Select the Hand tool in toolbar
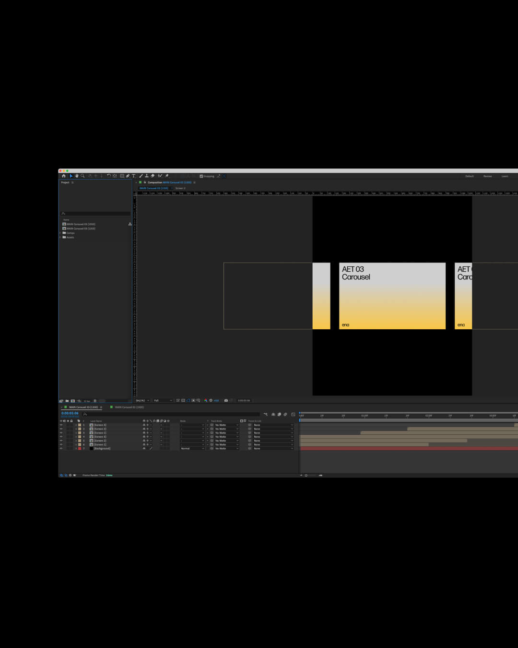 [77, 176]
